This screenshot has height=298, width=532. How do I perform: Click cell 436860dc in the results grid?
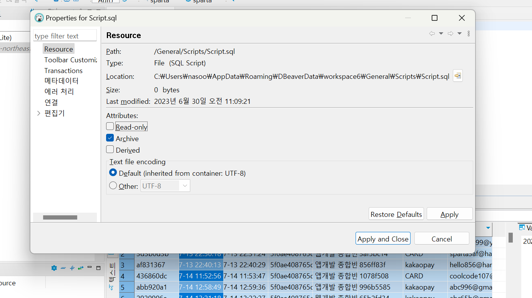point(156,276)
